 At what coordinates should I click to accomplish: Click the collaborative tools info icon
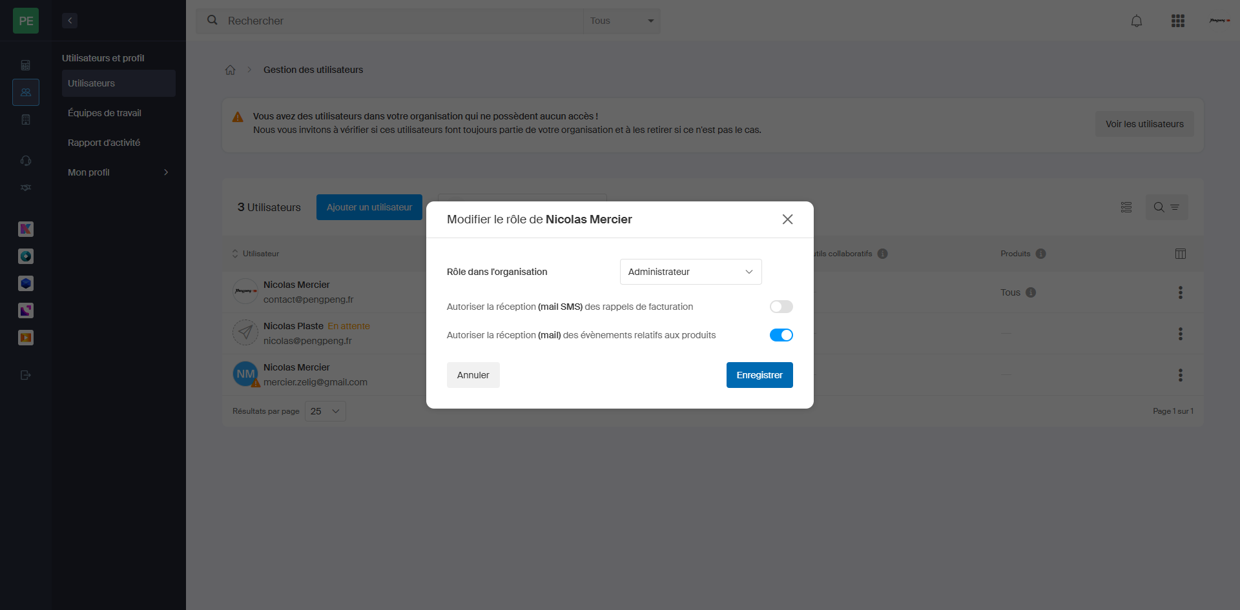pyautogui.click(x=882, y=254)
